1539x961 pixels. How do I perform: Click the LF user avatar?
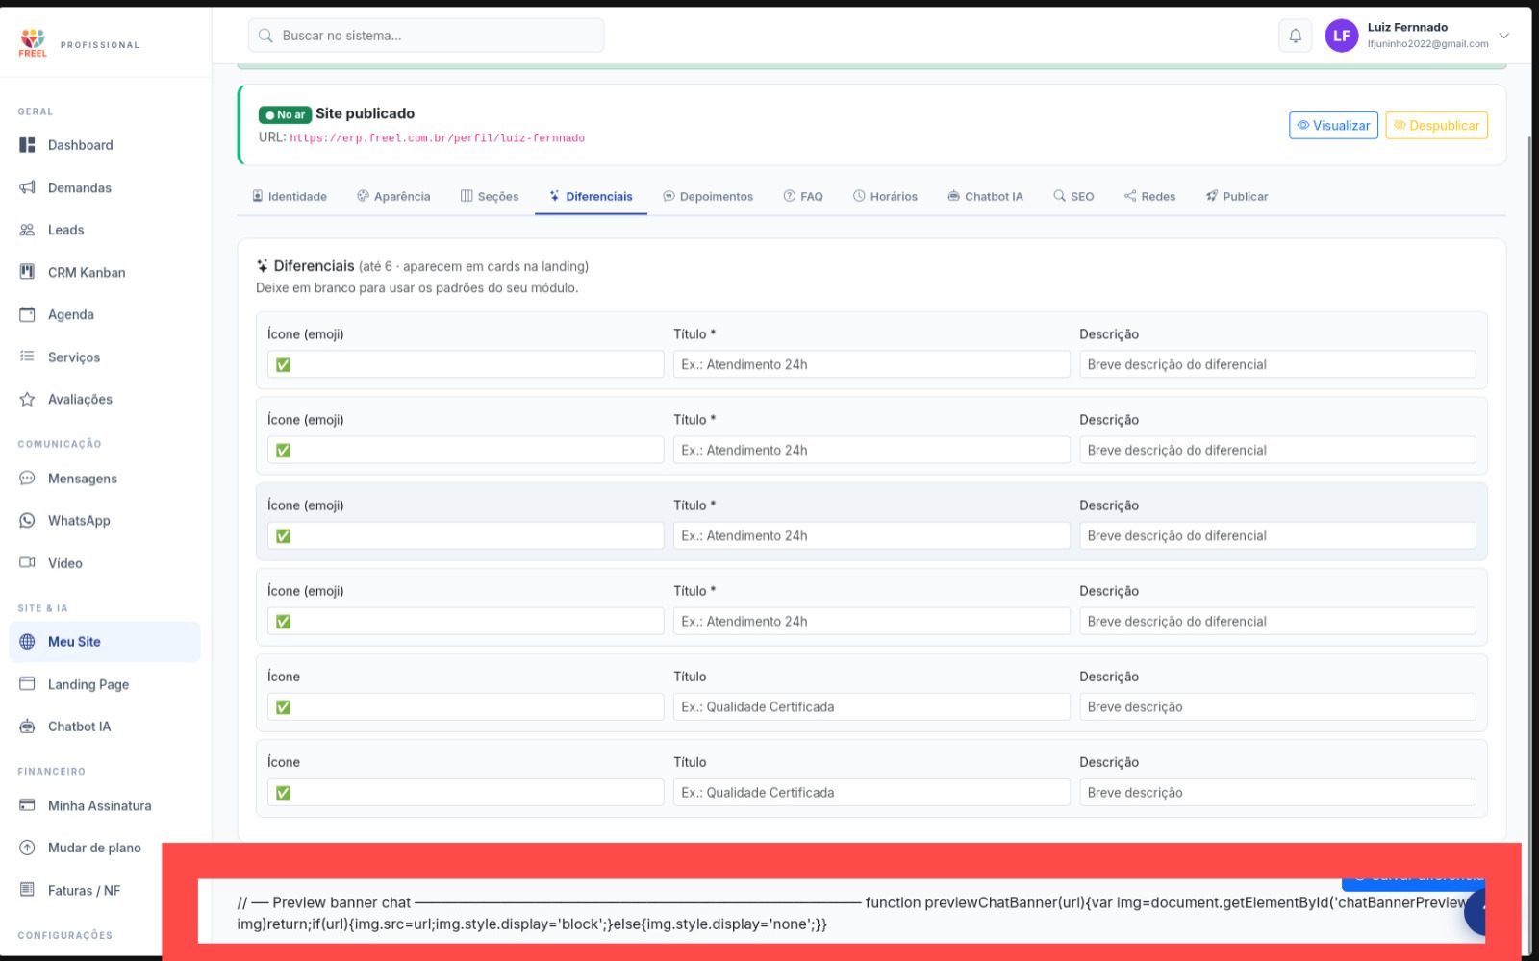point(1341,36)
